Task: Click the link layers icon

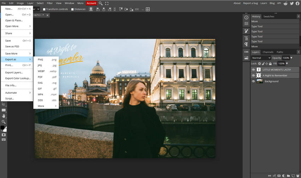Action: click(269, 176)
